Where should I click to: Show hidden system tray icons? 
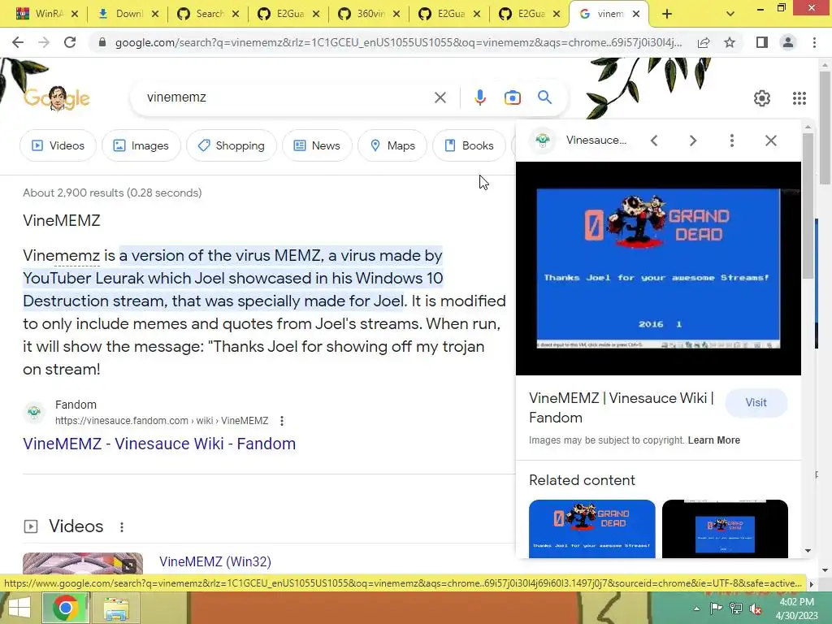696,609
